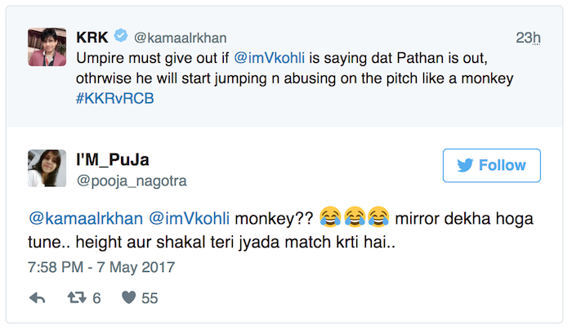Click the 23h timestamp
572x330 pixels.
(x=529, y=38)
